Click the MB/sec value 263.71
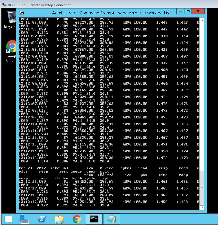The image size is (218, 225). coord(107,29)
